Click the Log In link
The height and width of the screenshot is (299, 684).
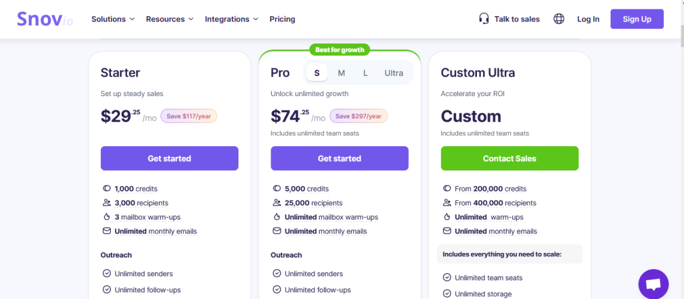click(x=588, y=19)
